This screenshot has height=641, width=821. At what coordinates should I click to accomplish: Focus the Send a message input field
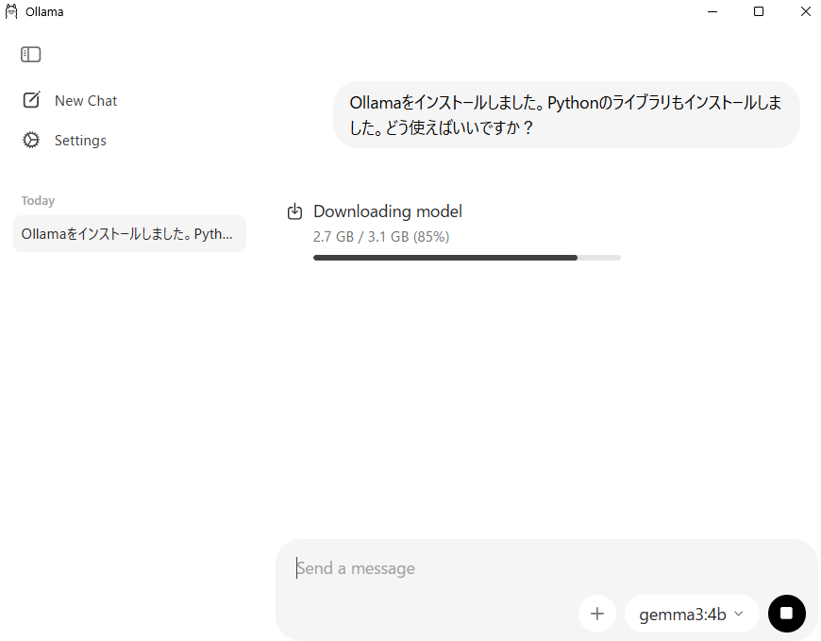pos(528,568)
